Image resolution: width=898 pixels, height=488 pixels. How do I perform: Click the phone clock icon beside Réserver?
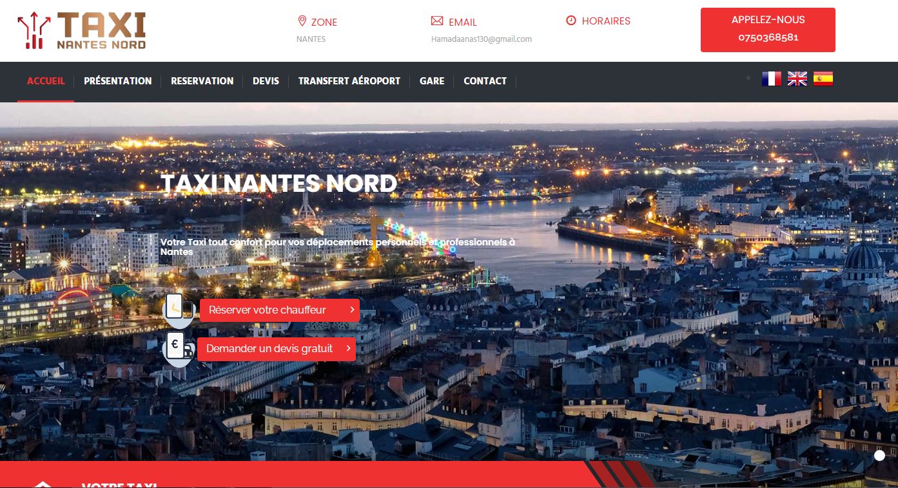click(x=179, y=310)
